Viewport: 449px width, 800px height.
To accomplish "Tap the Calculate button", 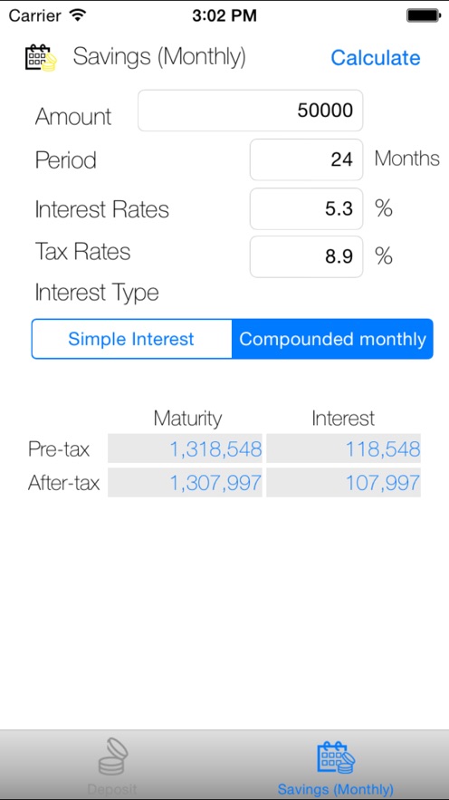I will [x=375, y=58].
